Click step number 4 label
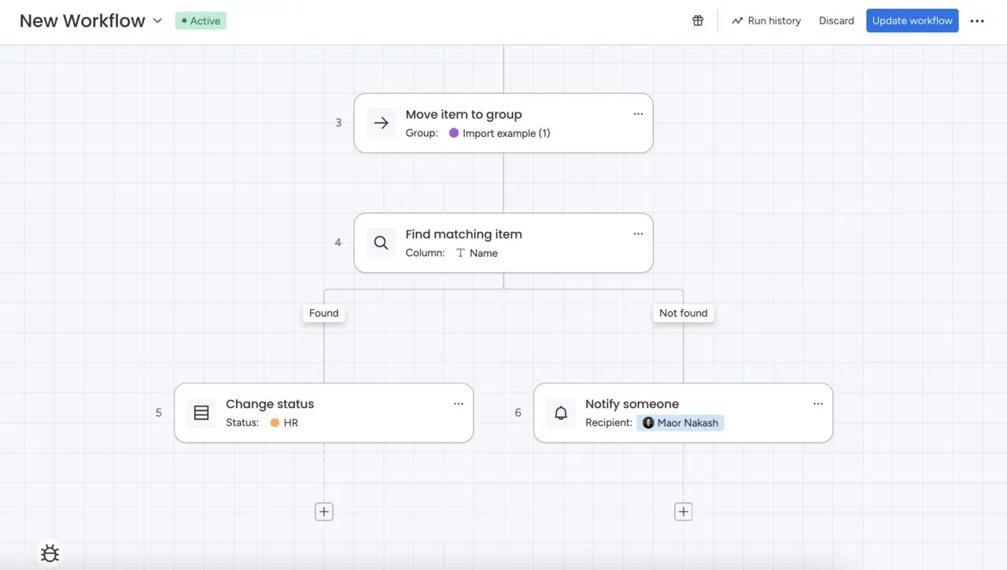This screenshot has width=1007, height=570. pyautogui.click(x=338, y=242)
